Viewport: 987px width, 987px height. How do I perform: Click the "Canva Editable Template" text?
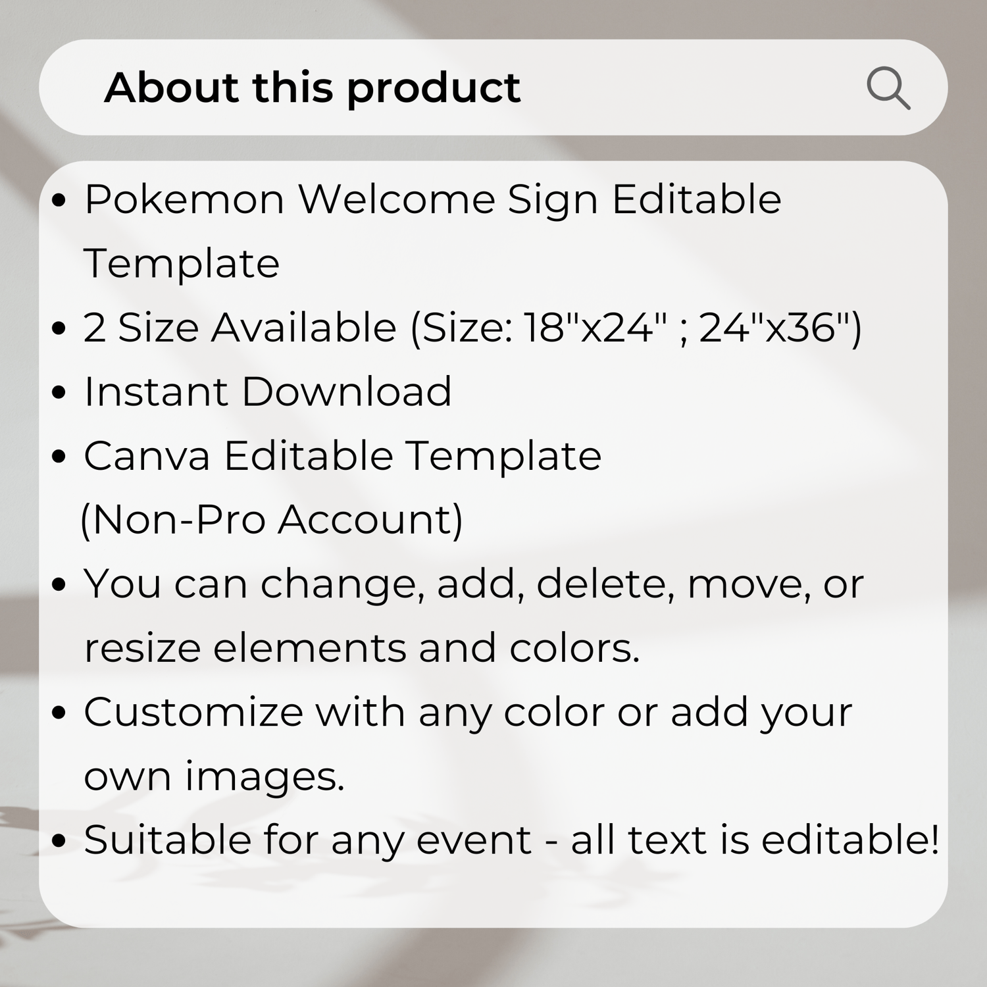[x=342, y=456]
